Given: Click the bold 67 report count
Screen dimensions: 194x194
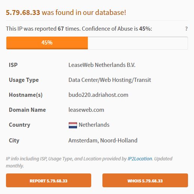Looking at the screenshot, I should point(61,29).
